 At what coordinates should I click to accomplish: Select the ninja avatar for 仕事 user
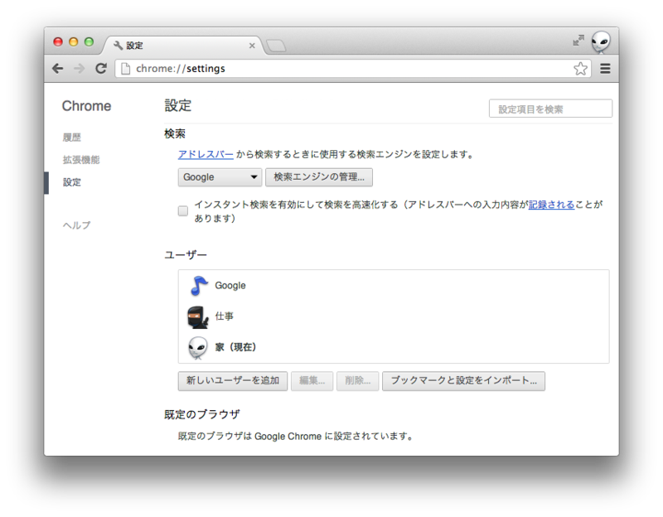[197, 317]
